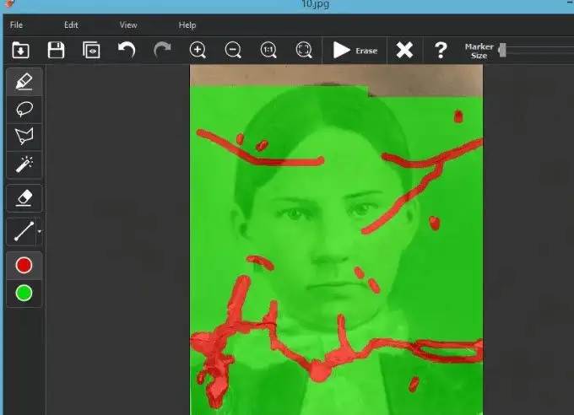Save the image with floppy icon

pos(56,50)
